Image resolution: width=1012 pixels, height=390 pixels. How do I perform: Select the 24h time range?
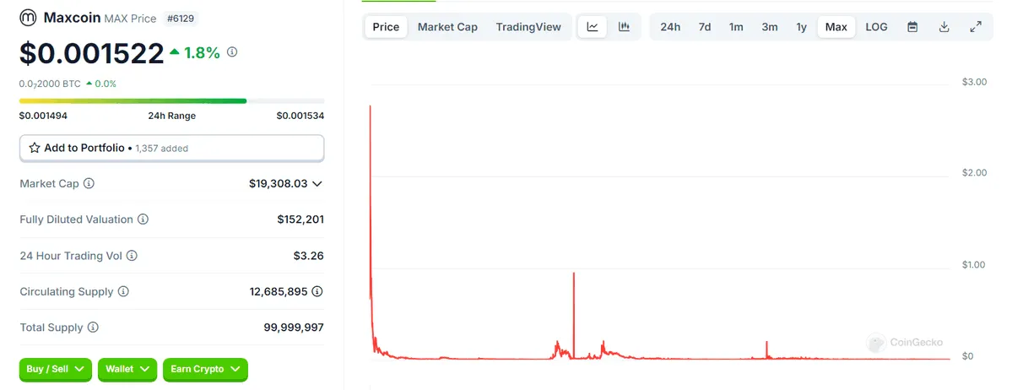[x=670, y=27]
